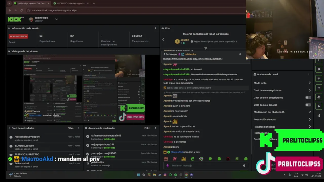Open Acciones de canal three-dot menu
This screenshot has height=182, width=324.
pos(309,74)
